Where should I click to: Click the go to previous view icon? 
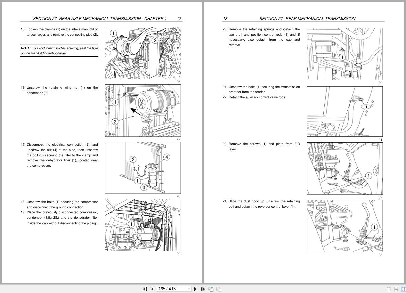click(211, 289)
